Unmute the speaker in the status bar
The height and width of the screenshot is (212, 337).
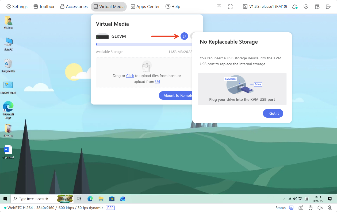[x=320, y=208]
